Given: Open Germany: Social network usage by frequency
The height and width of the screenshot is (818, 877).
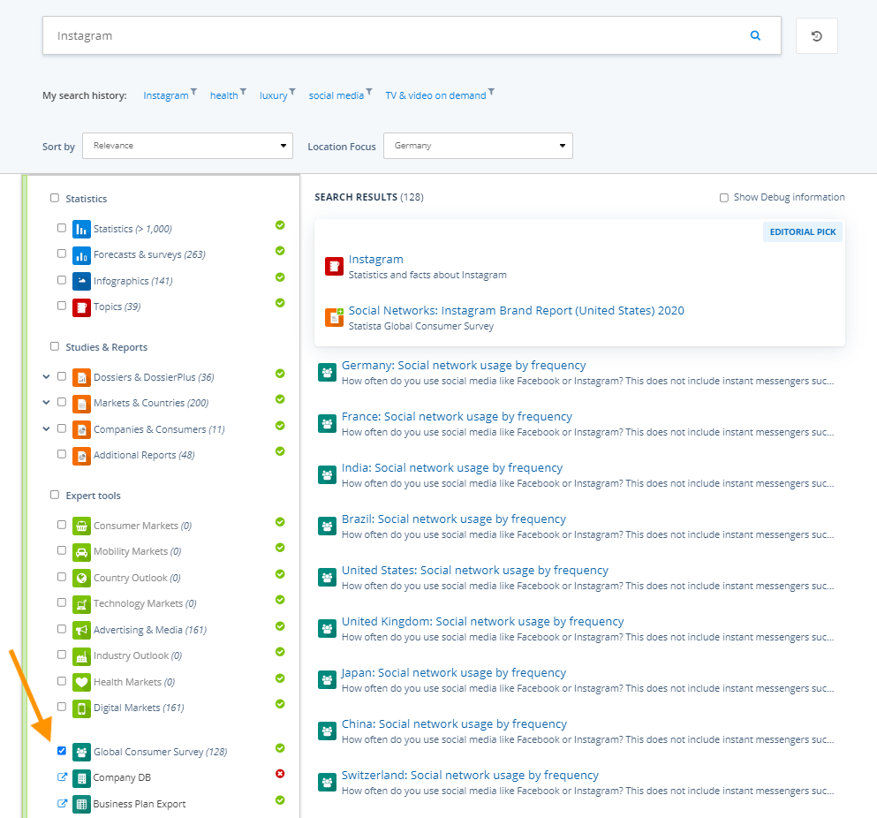Looking at the screenshot, I should [x=464, y=366].
